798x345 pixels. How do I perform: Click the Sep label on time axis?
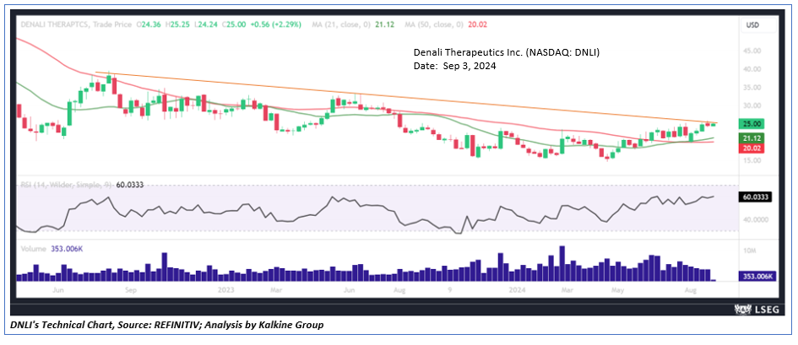pos(131,289)
